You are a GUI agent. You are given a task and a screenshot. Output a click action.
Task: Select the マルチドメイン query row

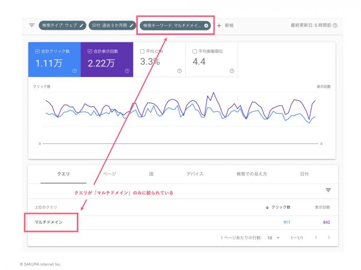(183, 222)
